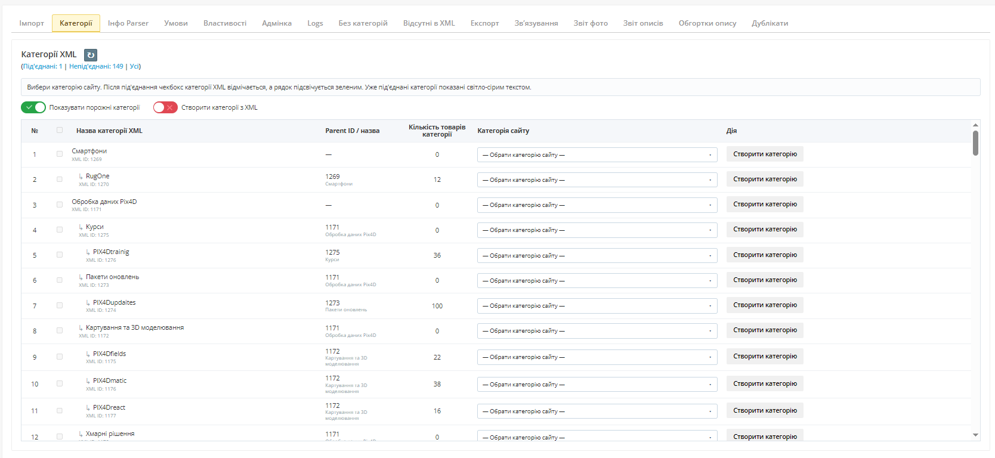Open site category dropdown for Пакети оновлень
Image resolution: width=995 pixels, height=458 pixels.
597,281
